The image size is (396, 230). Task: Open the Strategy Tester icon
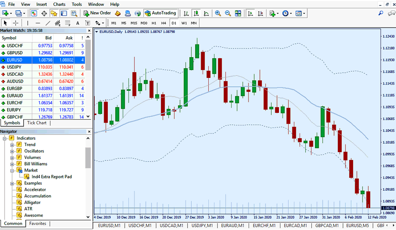74,13
